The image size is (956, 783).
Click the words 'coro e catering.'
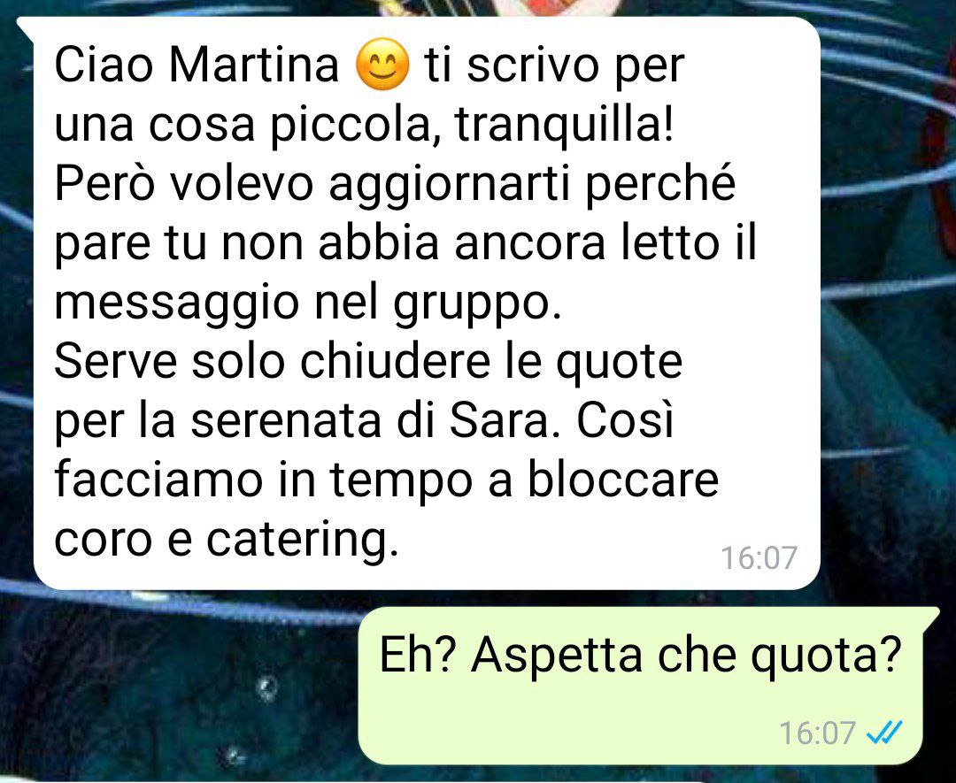click(x=227, y=540)
